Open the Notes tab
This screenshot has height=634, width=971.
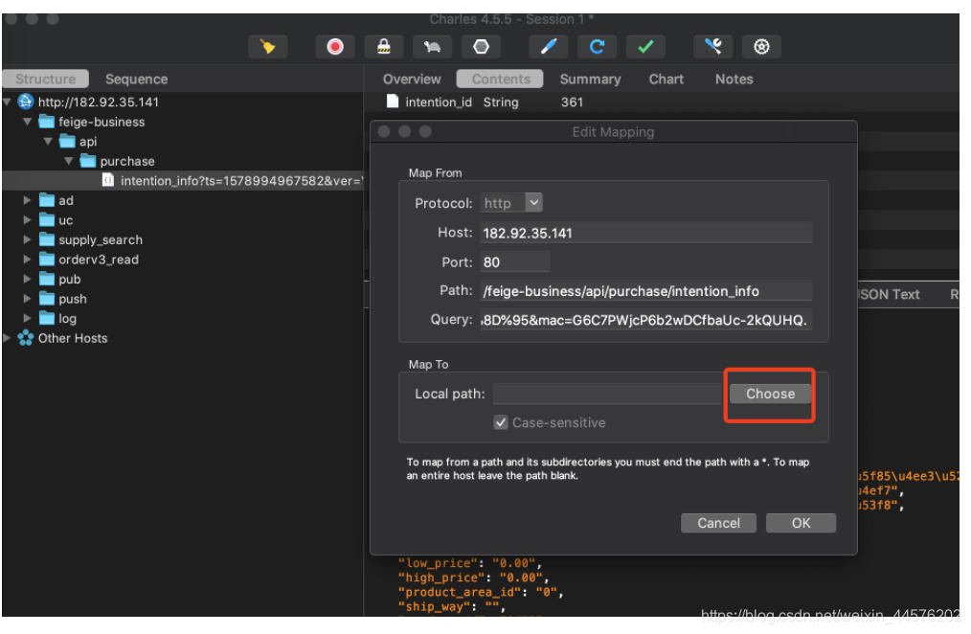734,79
